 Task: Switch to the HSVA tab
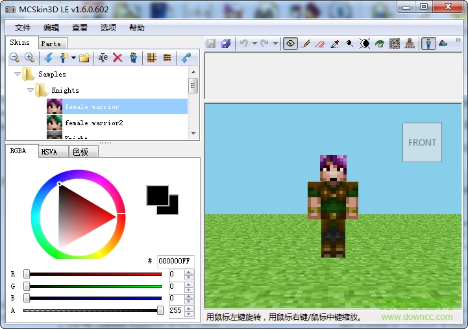tap(49, 152)
